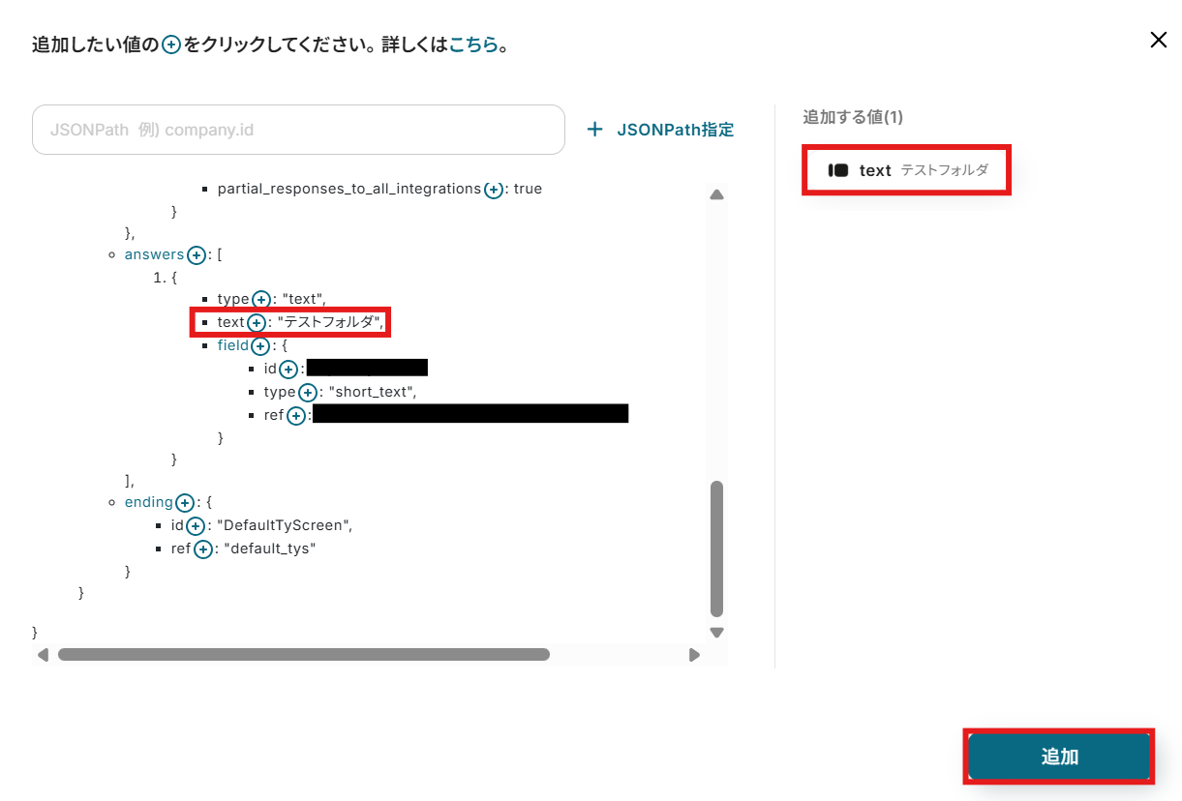
Task: Click the "default_tys" value text
Action: (270, 549)
